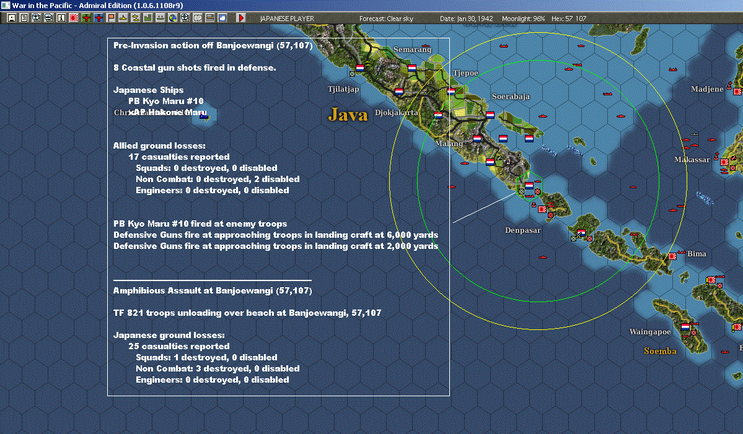This screenshot has width=743, height=434.
Task: Click the 'PB Kyo Maru #10' ship entry
Action: (166, 102)
